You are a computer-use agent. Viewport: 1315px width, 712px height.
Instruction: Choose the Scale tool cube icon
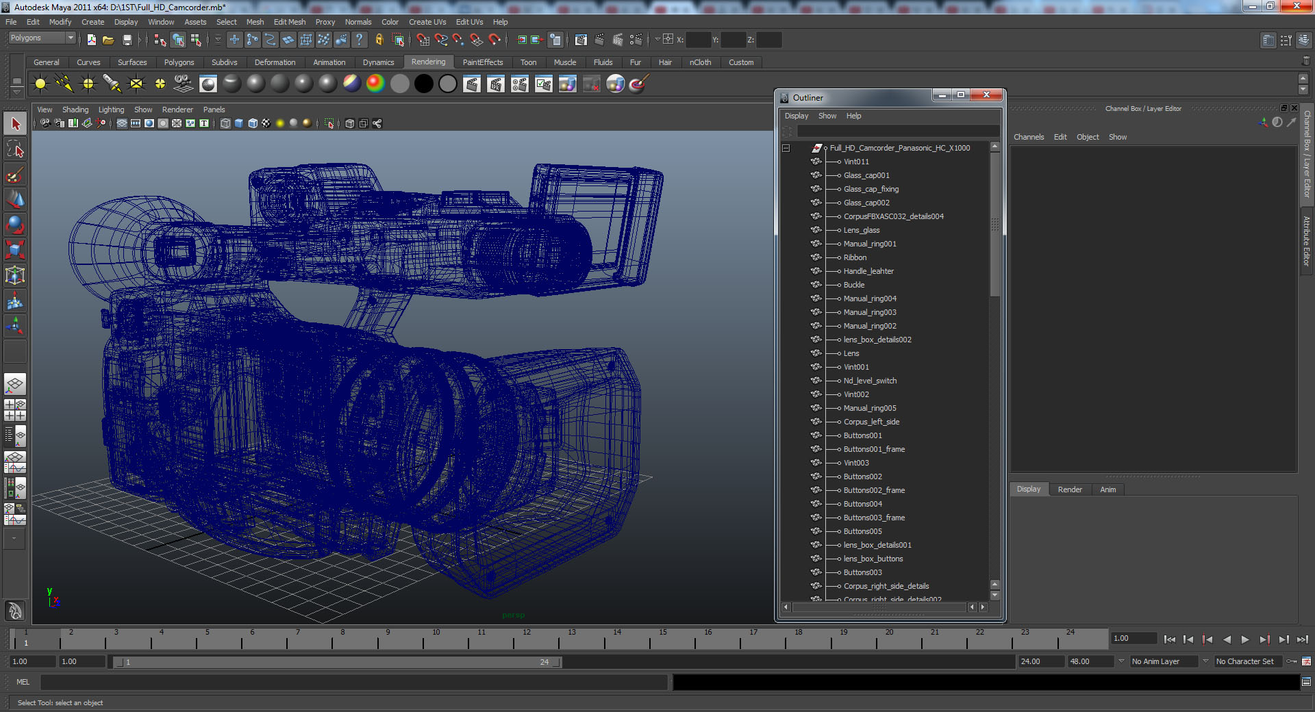click(x=15, y=251)
